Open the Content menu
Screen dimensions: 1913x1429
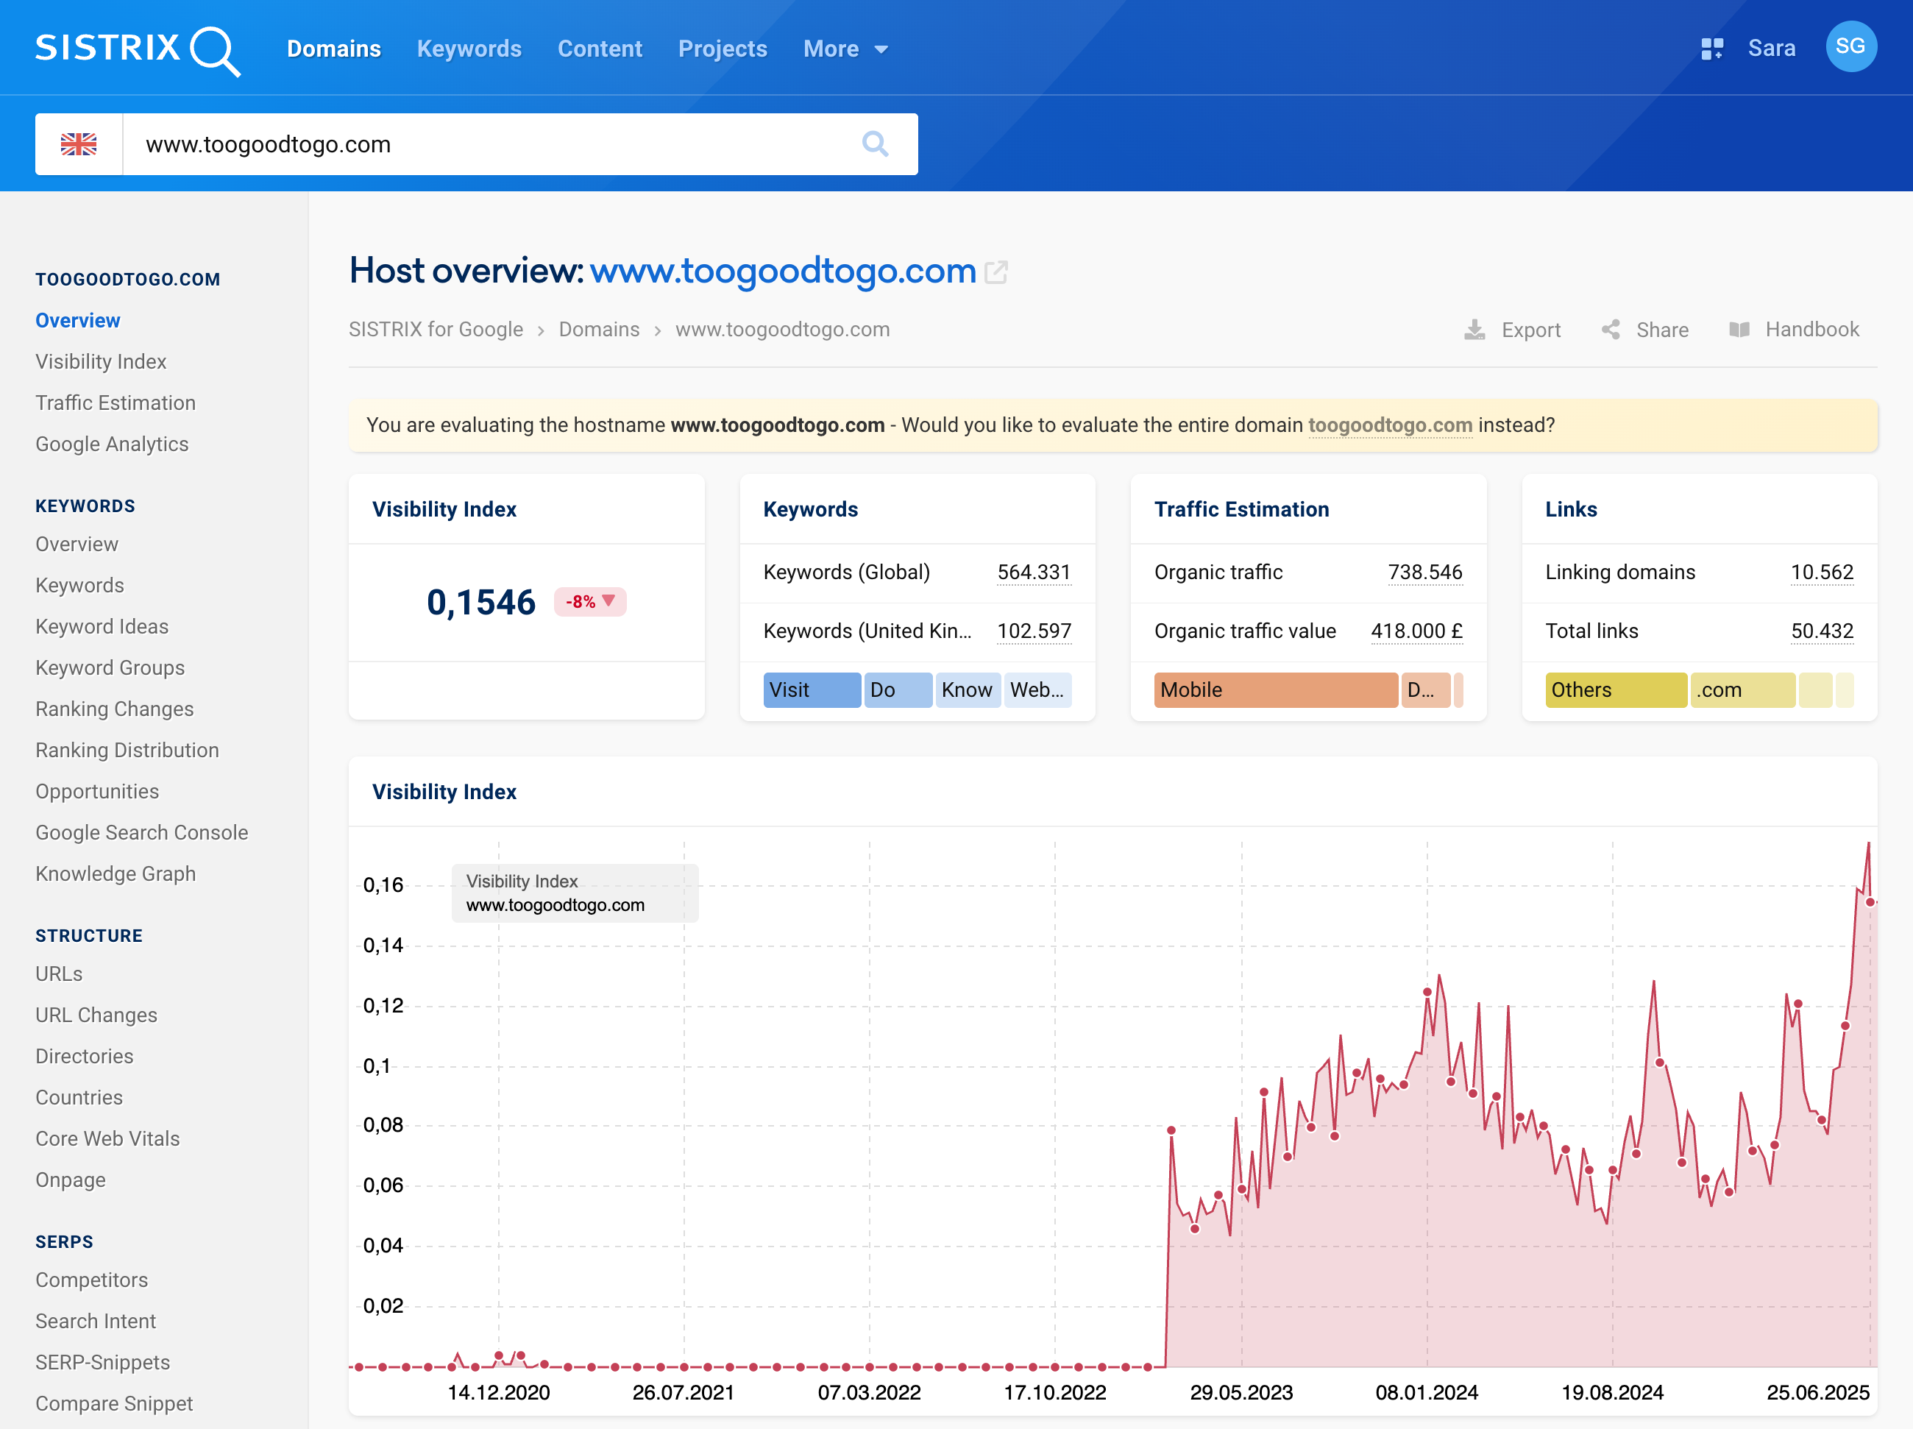click(x=600, y=49)
